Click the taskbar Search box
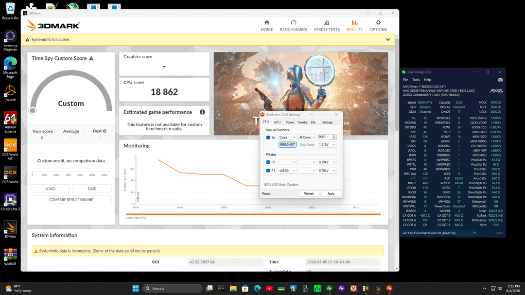The height and width of the screenshot is (295, 525). pos(173,288)
